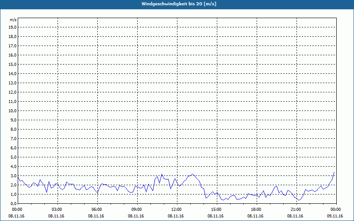Select the 7,0 y-axis value
The image size is (354, 221).
click(13, 138)
